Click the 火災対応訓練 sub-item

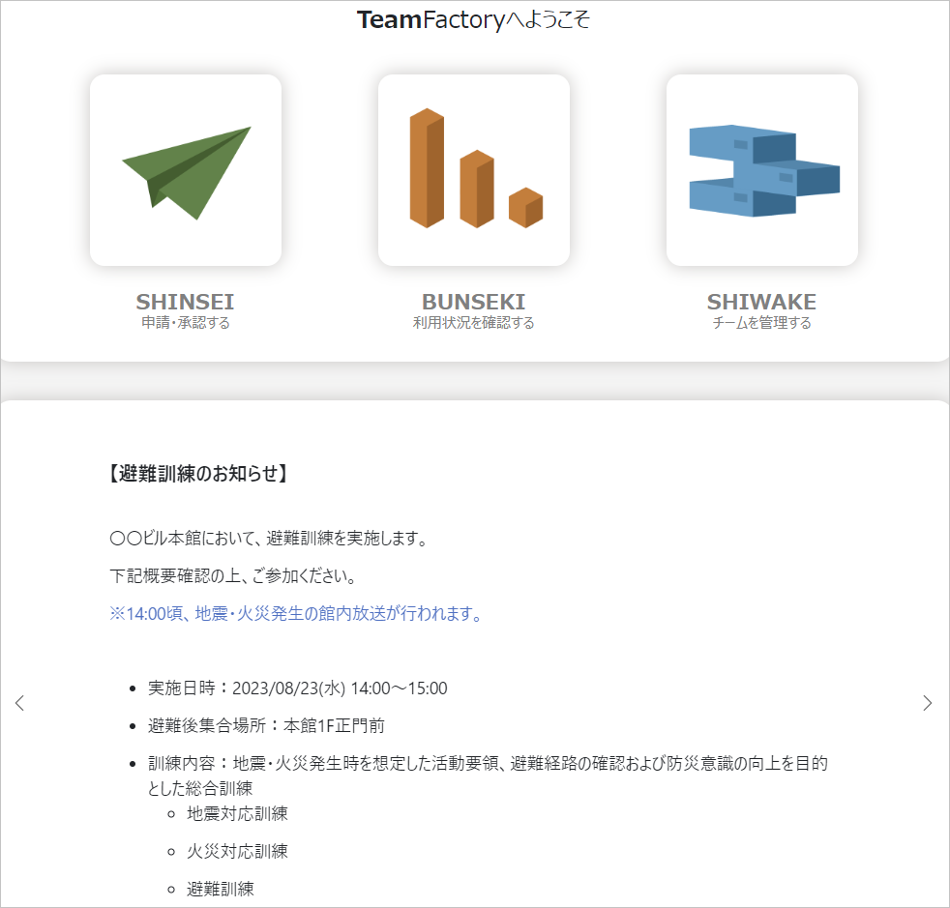point(238,851)
